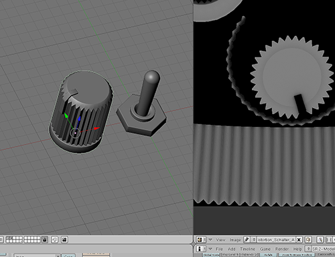Toggle the layer lock icon

[45, 240]
